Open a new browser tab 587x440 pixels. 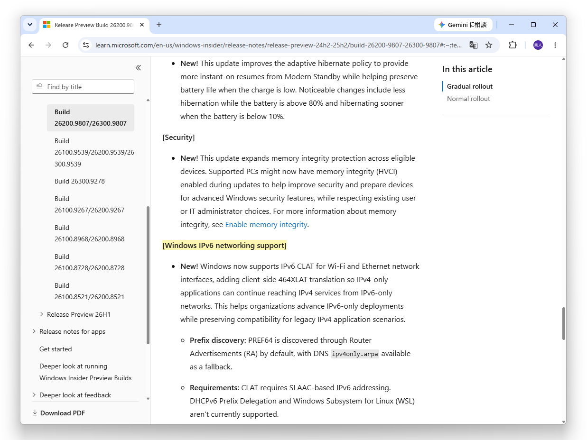(159, 25)
